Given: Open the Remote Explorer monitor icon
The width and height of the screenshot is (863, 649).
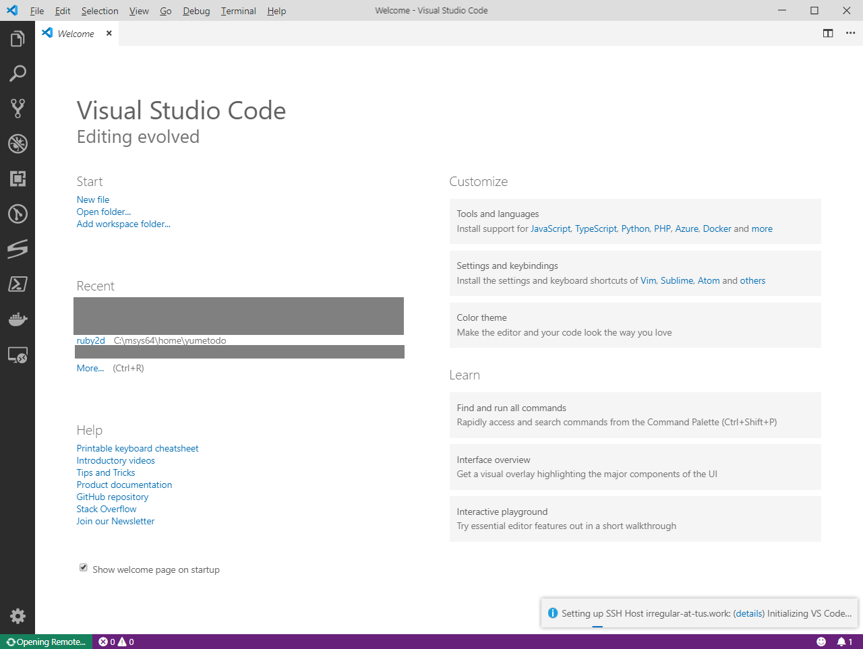Looking at the screenshot, I should point(18,354).
